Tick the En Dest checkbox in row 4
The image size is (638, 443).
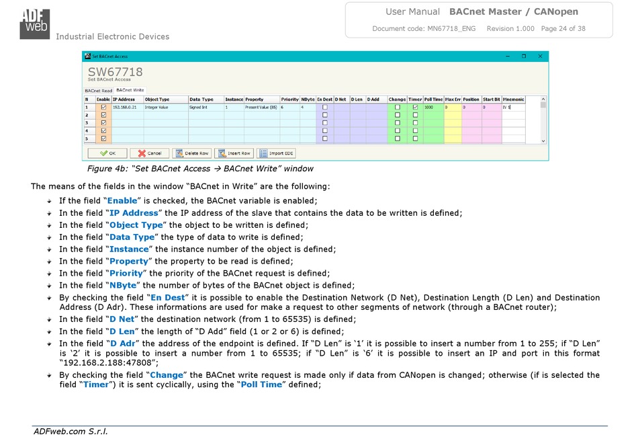(324, 130)
